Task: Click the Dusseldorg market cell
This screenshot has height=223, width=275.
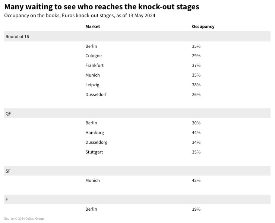Action: [96, 142]
